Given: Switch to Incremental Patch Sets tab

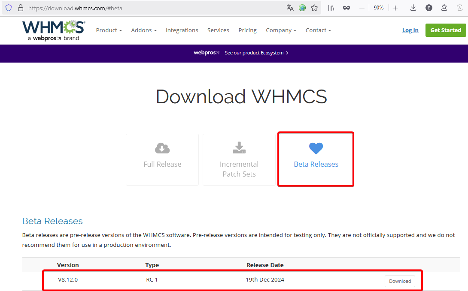Looking at the screenshot, I should 239,160.
